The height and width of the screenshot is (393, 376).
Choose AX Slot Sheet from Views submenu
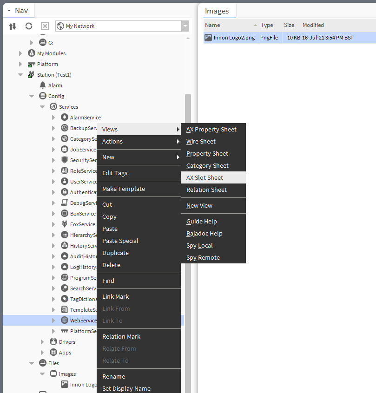pyautogui.click(x=204, y=177)
